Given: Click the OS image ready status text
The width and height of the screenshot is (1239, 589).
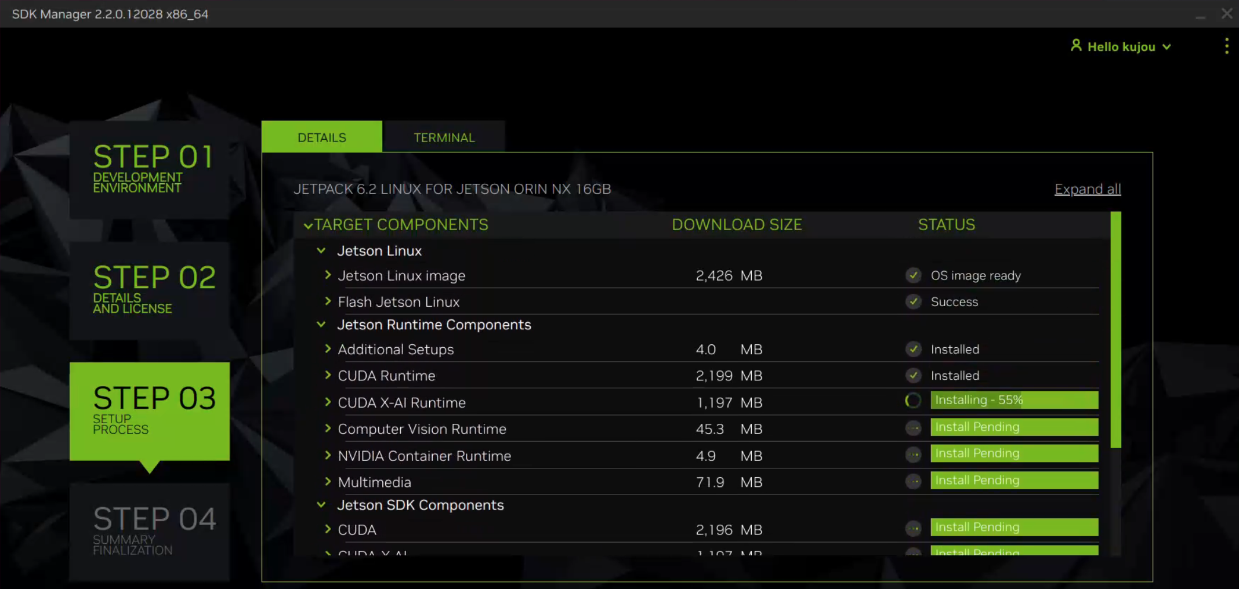Looking at the screenshot, I should pos(976,275).
